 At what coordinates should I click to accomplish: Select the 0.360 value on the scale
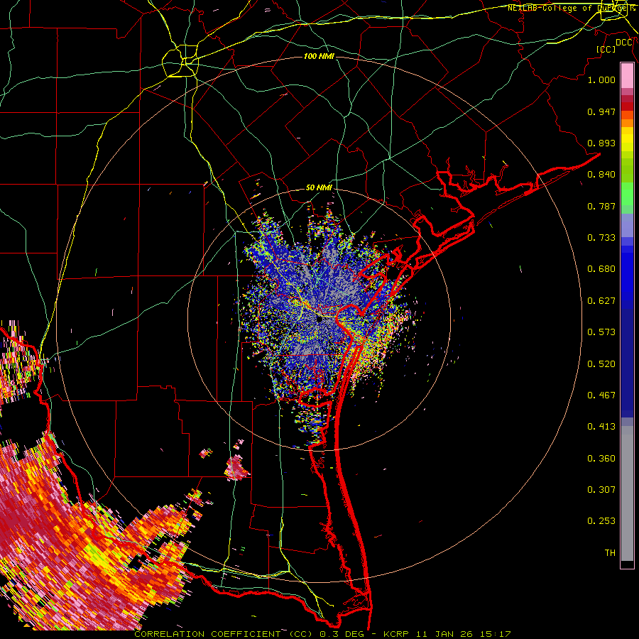[x=601, y=459]
